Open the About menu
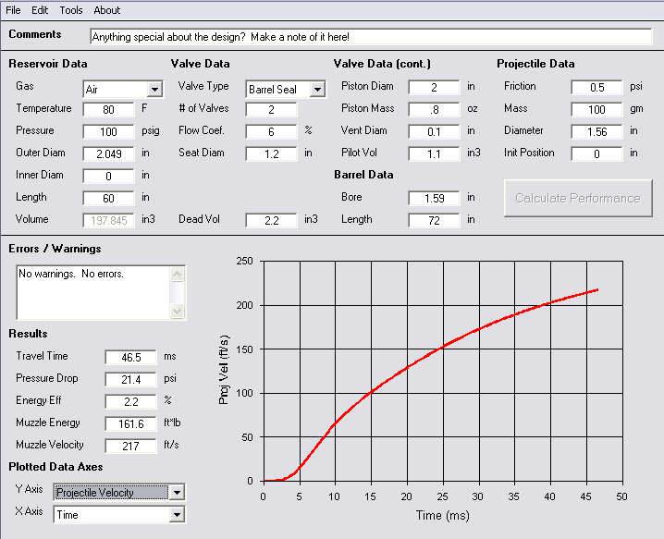The image size is (664, 539). 107,10
